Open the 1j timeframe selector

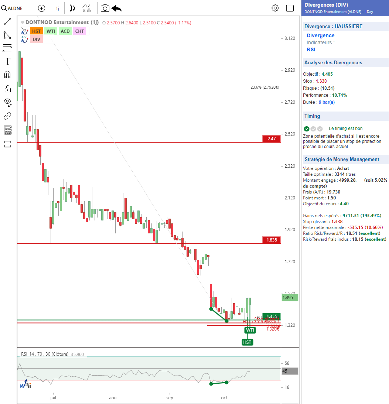tap(57, 8)
